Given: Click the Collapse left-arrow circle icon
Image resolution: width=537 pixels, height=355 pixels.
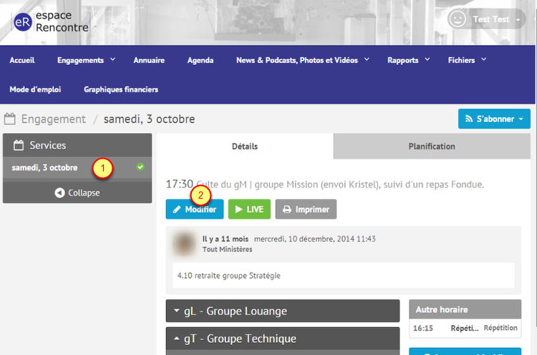Looking at the screenshot, I should 59,193.
